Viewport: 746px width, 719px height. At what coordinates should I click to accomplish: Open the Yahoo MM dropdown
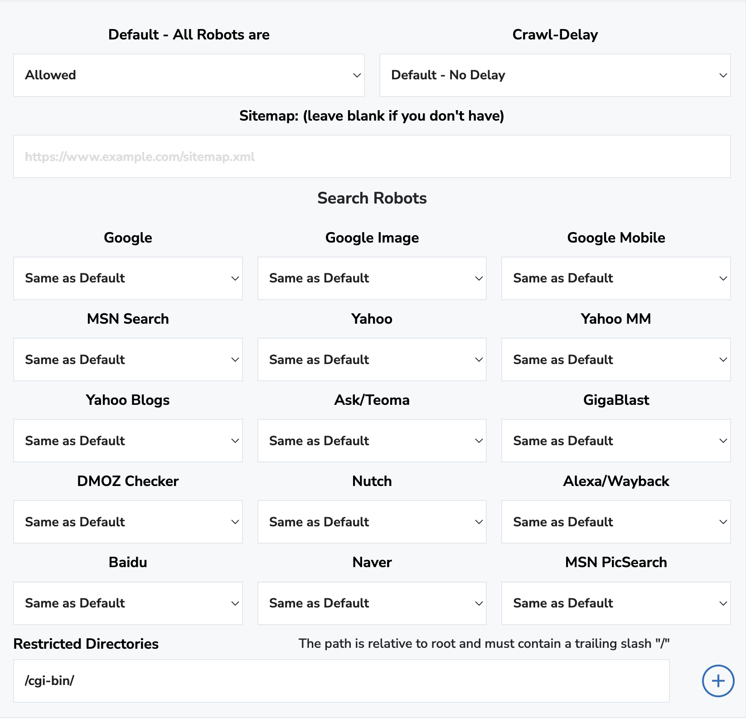click(x=616, y=359)
